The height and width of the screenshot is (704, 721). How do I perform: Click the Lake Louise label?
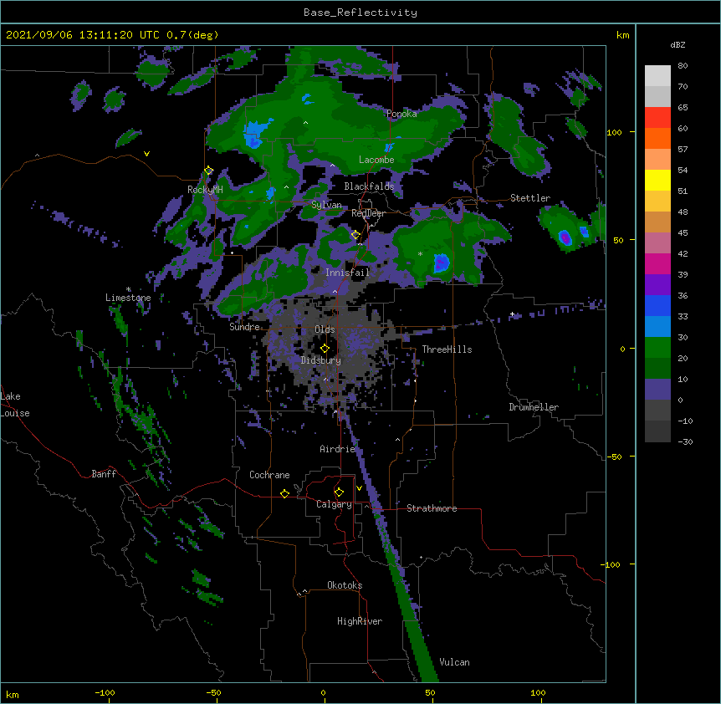point(15,405)
